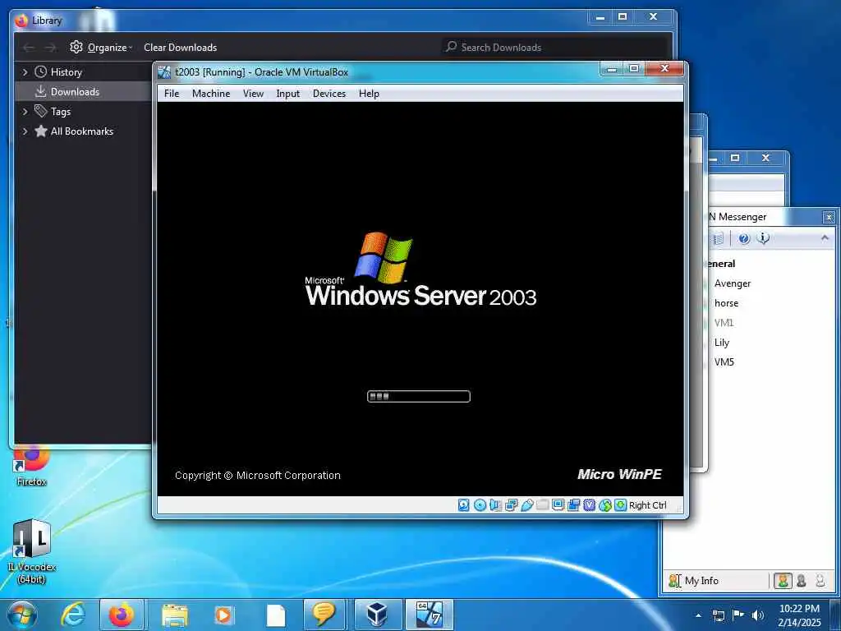Open Input menu in VirtualBox window
This screenshot has height=631, width=841.
click(288, 94)
